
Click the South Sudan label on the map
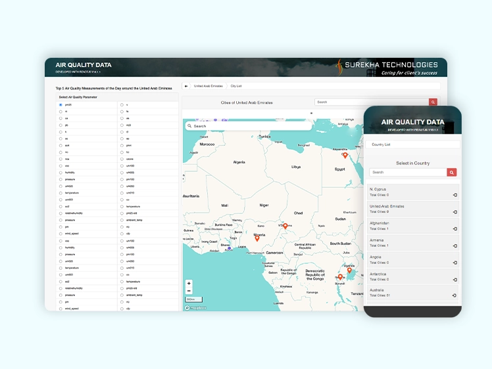[x=341, y=244]
